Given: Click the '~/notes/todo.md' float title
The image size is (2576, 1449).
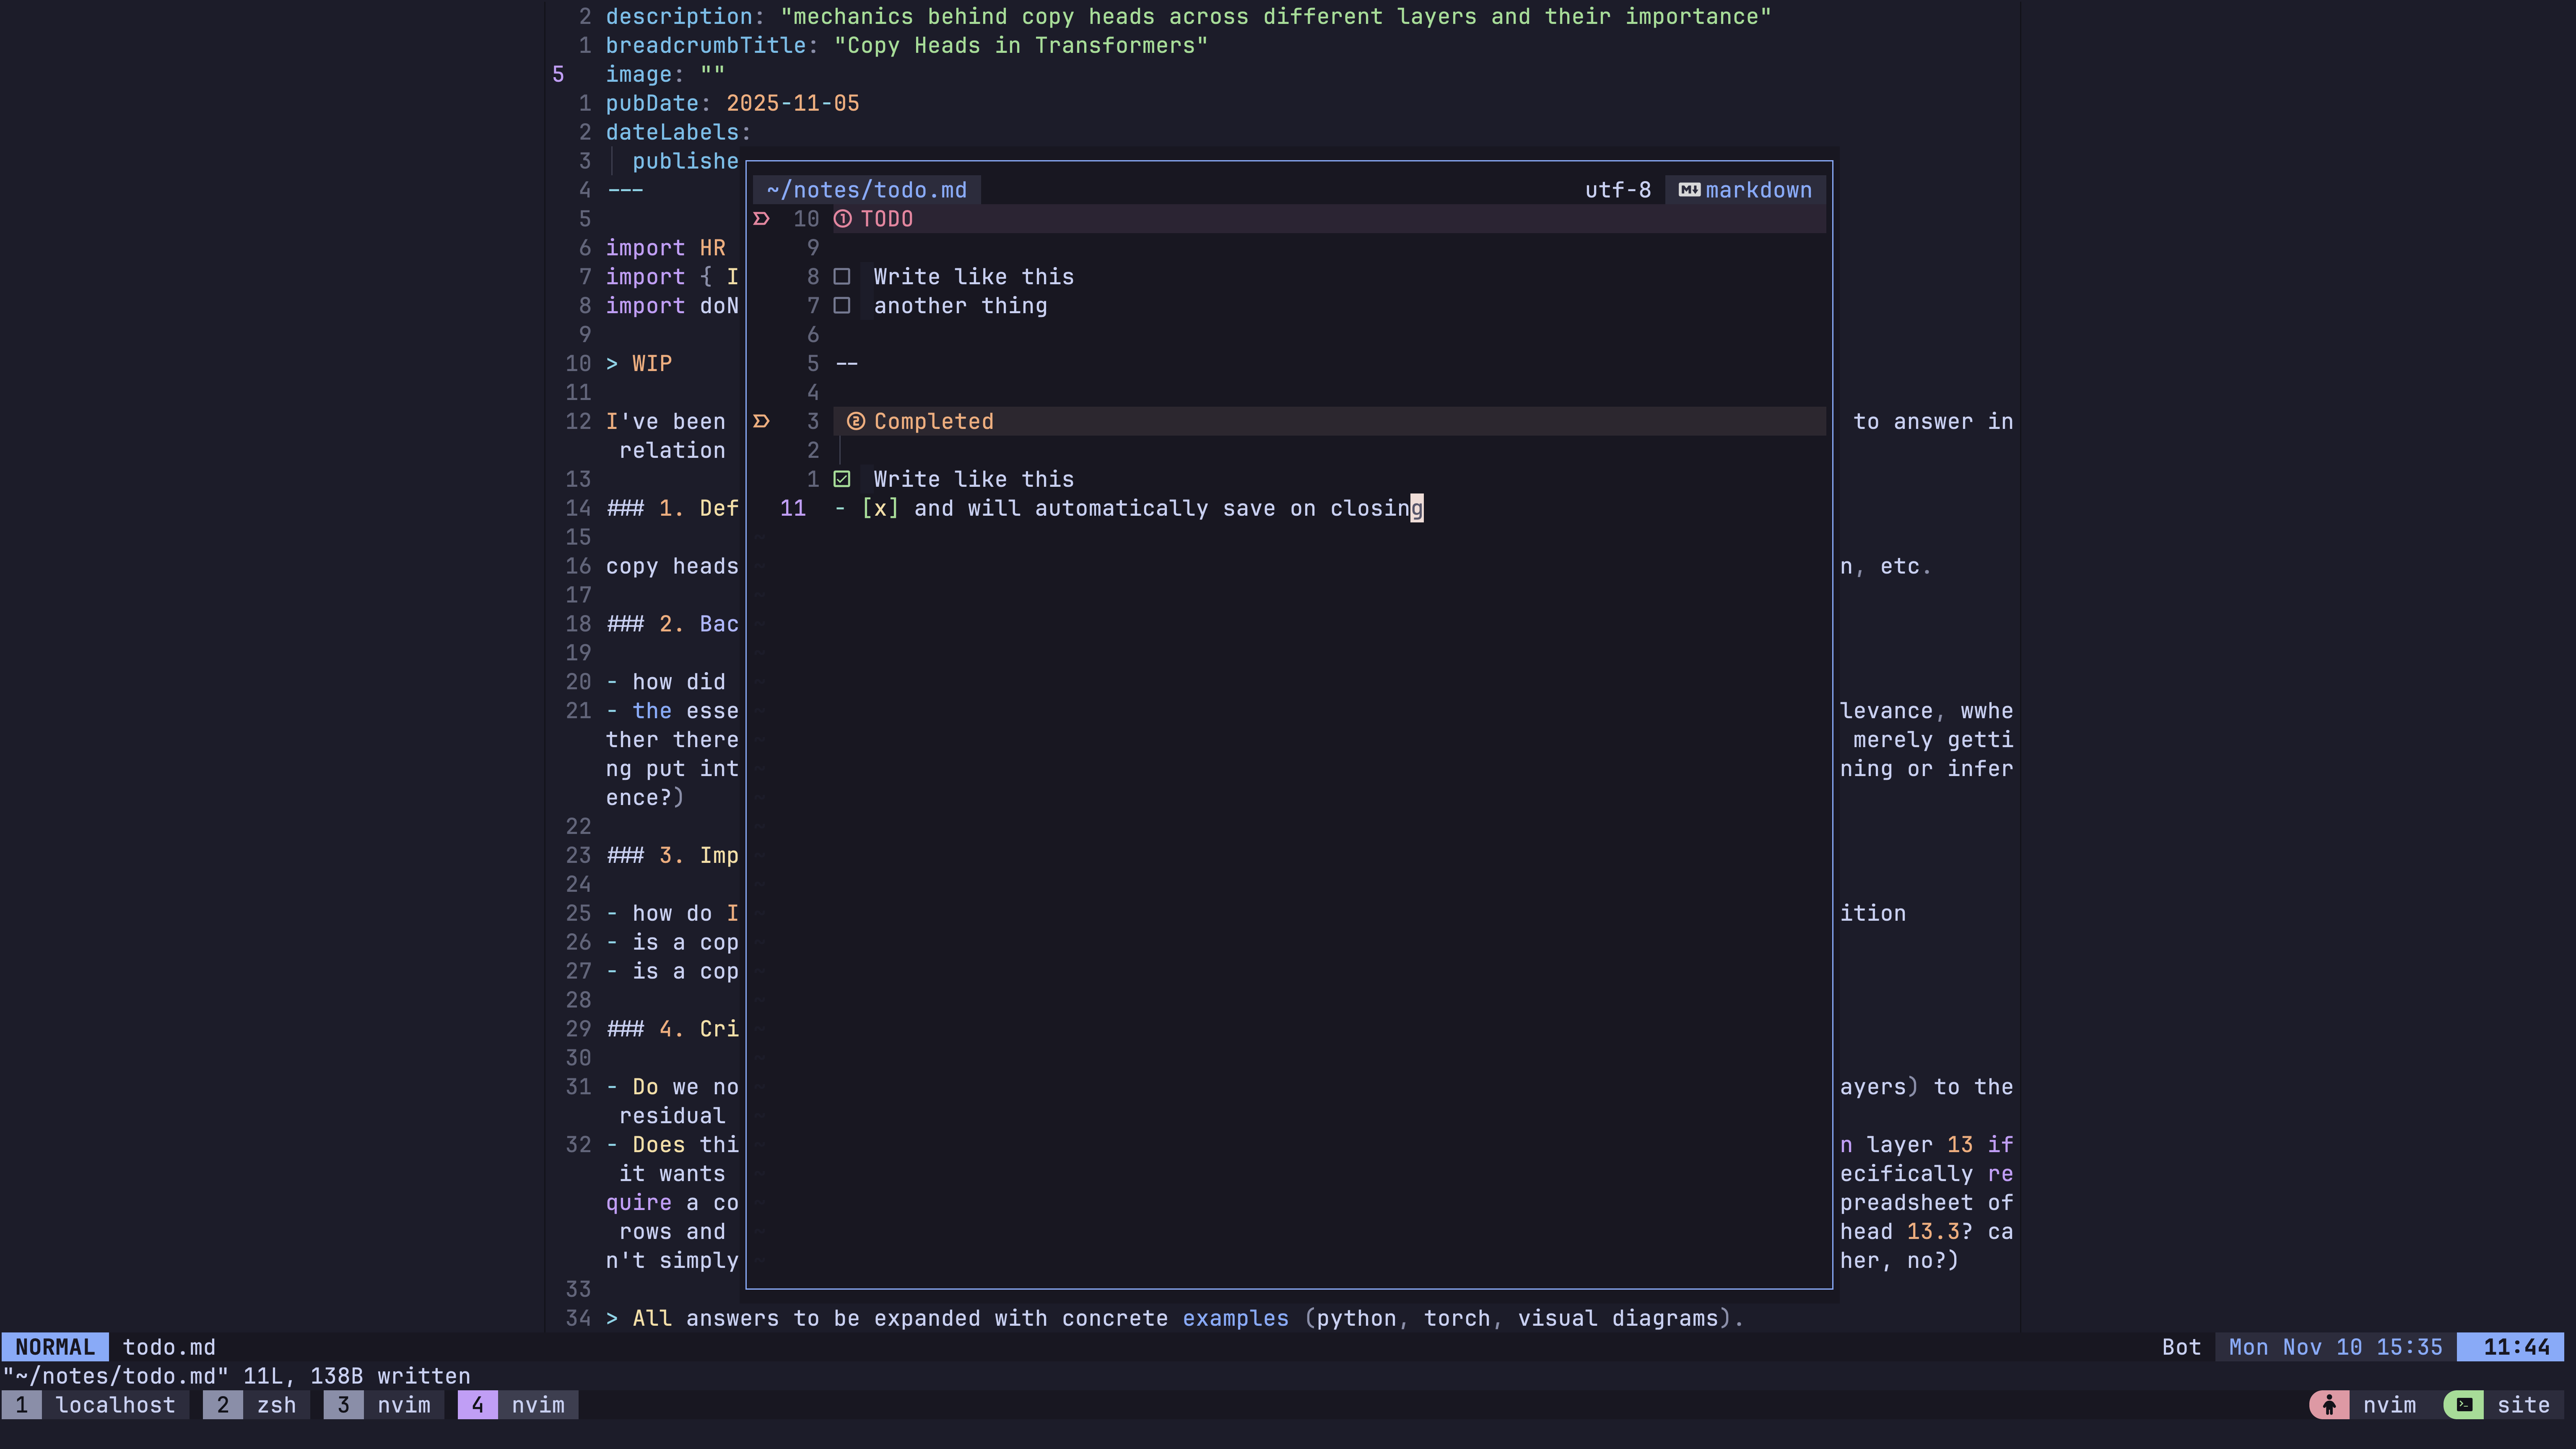Looking at the screenshot, I should pyautogui.click(x=867, y=190).
